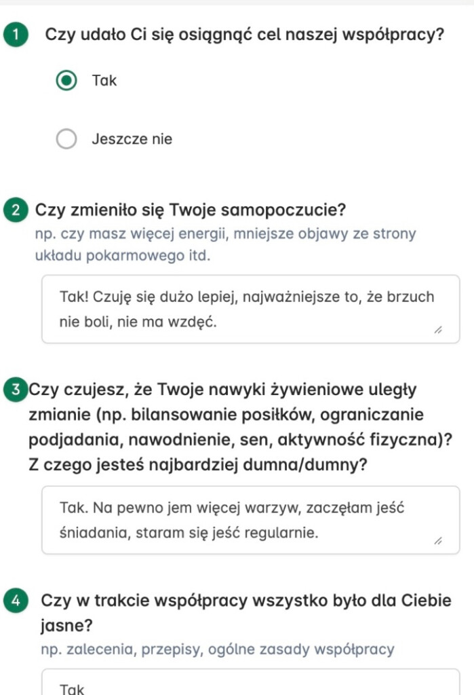Click the number 2 question badge
This screenshot has width=474, height=695.
(x=14, y=210)
